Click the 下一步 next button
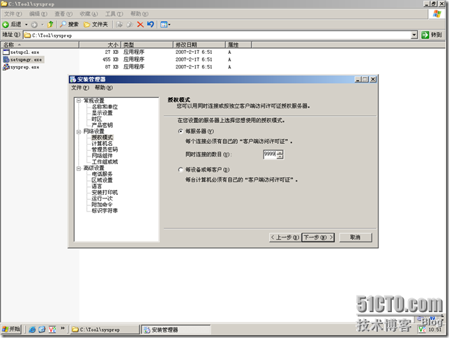Viewport: 449px width, 338px height. [x=318, y=237]
